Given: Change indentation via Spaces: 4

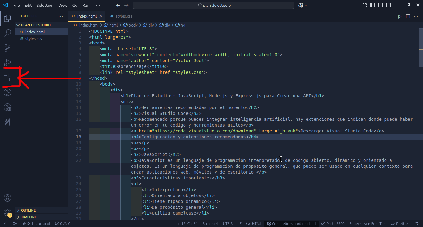Looking at the screenshot, I should tap(210, 224).
